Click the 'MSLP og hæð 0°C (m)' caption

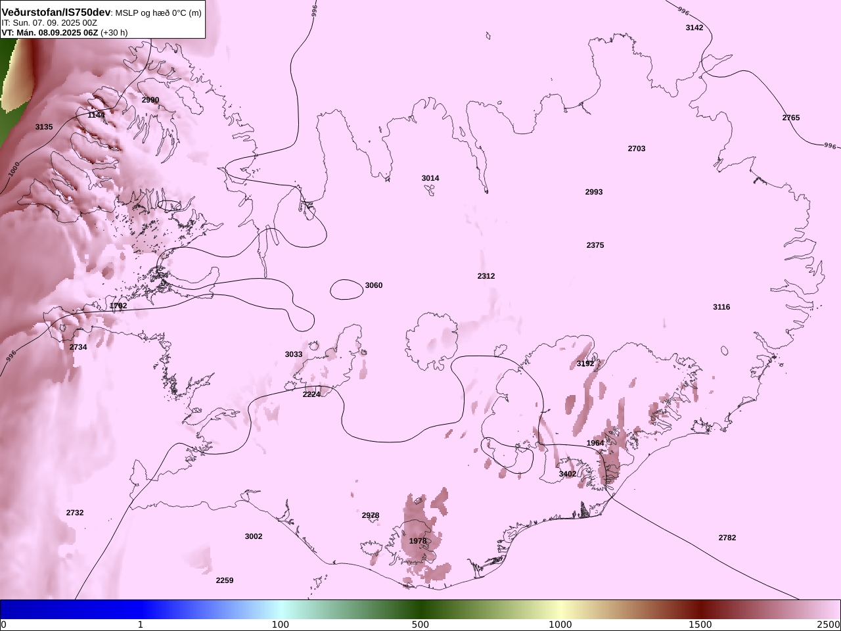point(158,12)
